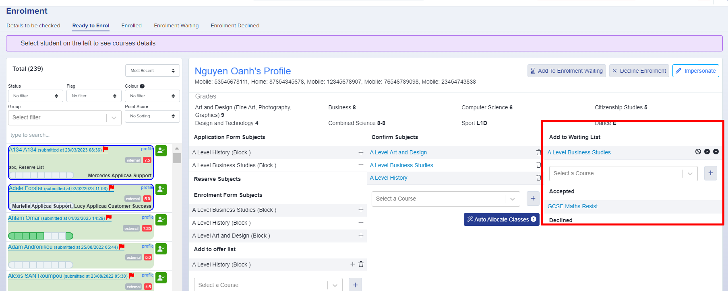Open the Flag filter dropdown
The image size is (728, 291).
pos(94,96)
